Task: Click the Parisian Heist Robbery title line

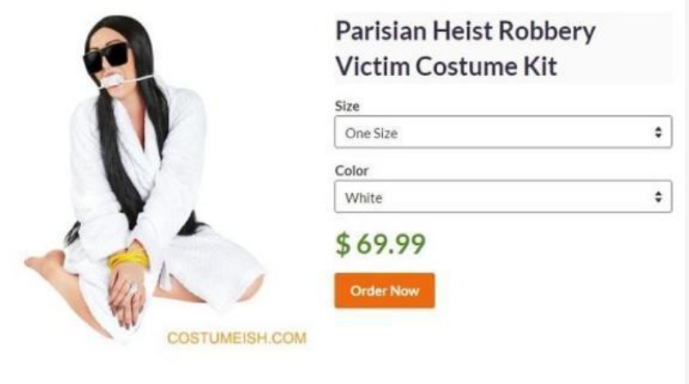Action: (466, 32)
